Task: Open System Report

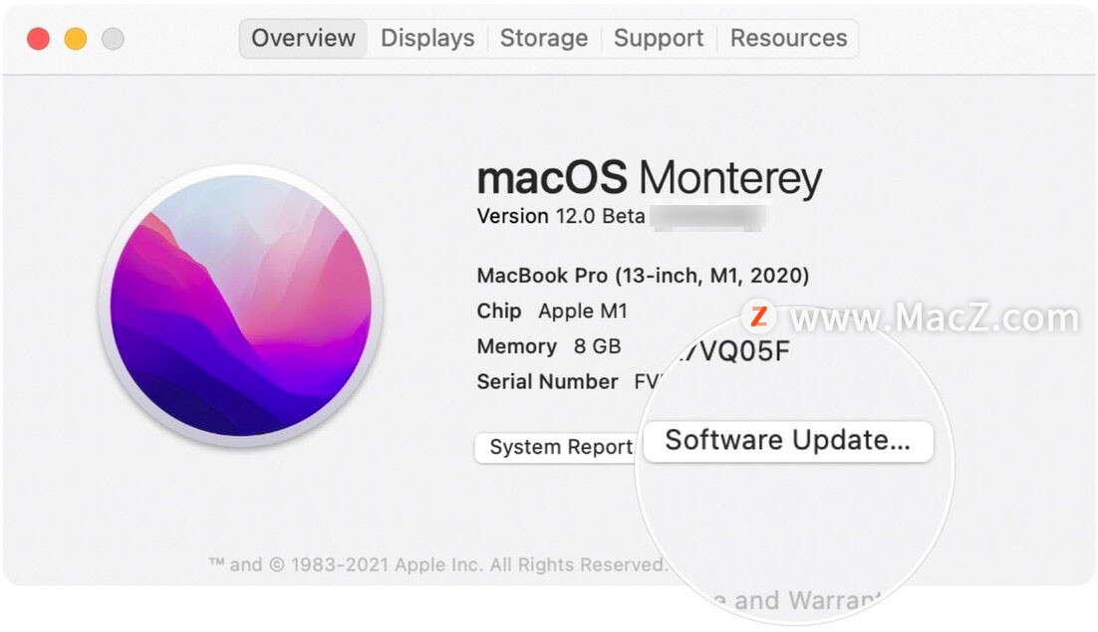Action: (556, 448)
